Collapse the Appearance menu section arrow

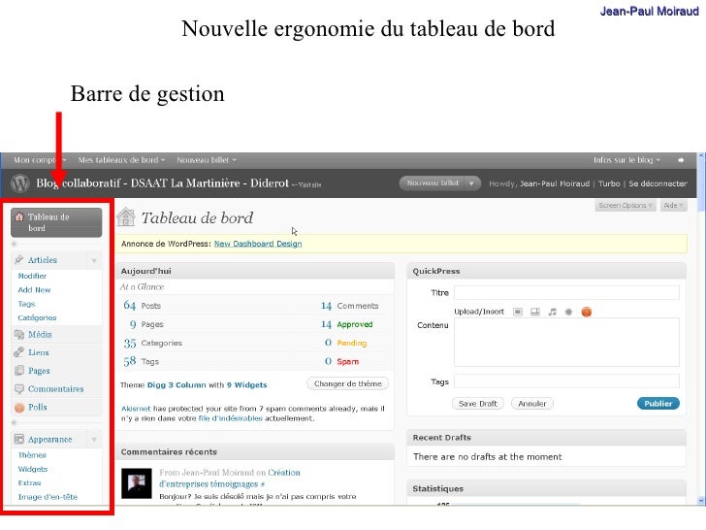[94, 440]
